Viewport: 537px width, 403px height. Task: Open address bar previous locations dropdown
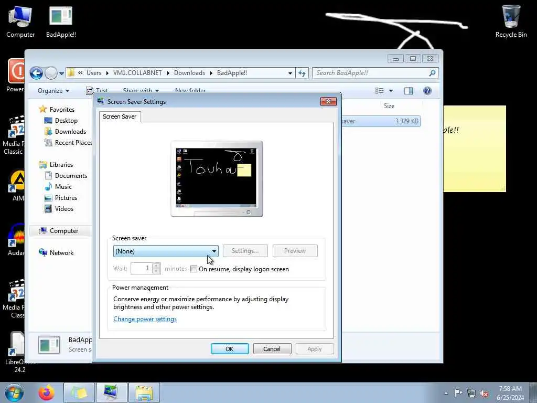point(290,73)
